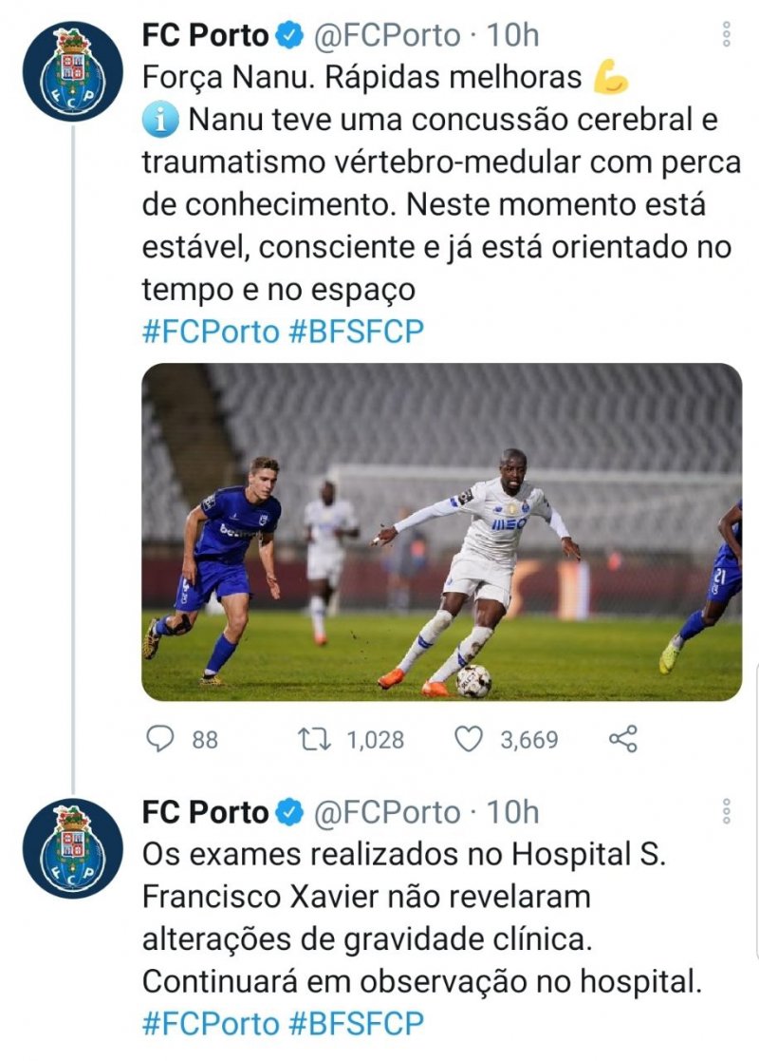Open #BFSFCP hashtag in the first tweet
759x1061 pixels.
(x=356, y=332)
